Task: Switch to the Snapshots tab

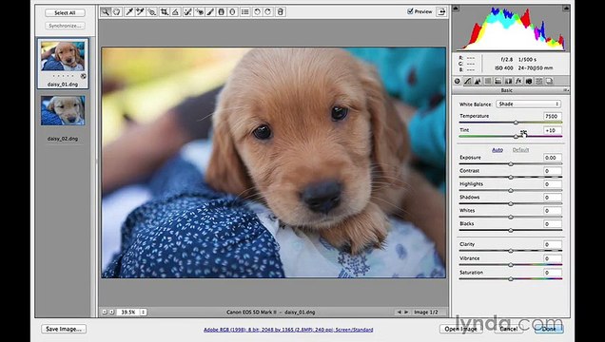Action: 549,81
